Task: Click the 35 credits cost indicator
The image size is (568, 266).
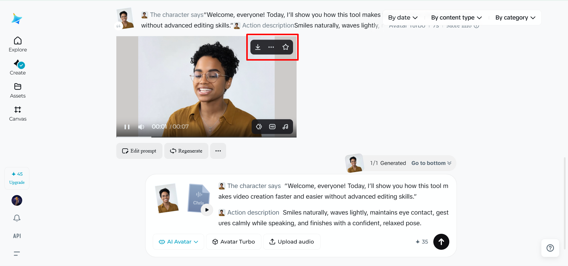Action: coord(422,242)
